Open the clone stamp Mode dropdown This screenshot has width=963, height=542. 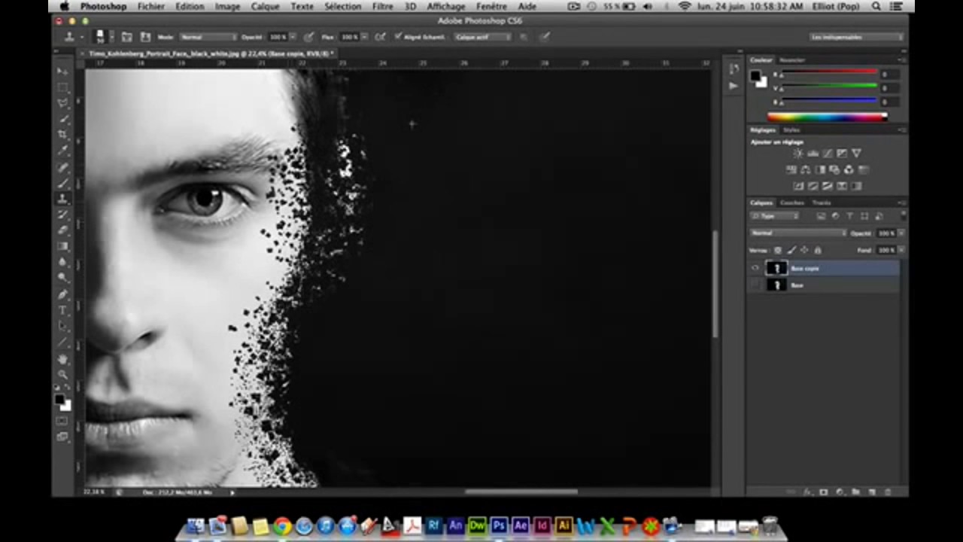tap(207, 37)
